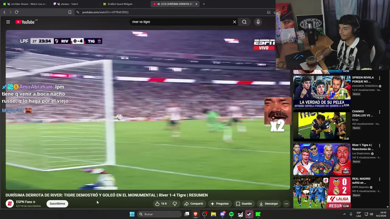Open CHANGO ZEBALLOS video thumbnail
Viewport: 390px width, 219px height.
tap(322, 125)
